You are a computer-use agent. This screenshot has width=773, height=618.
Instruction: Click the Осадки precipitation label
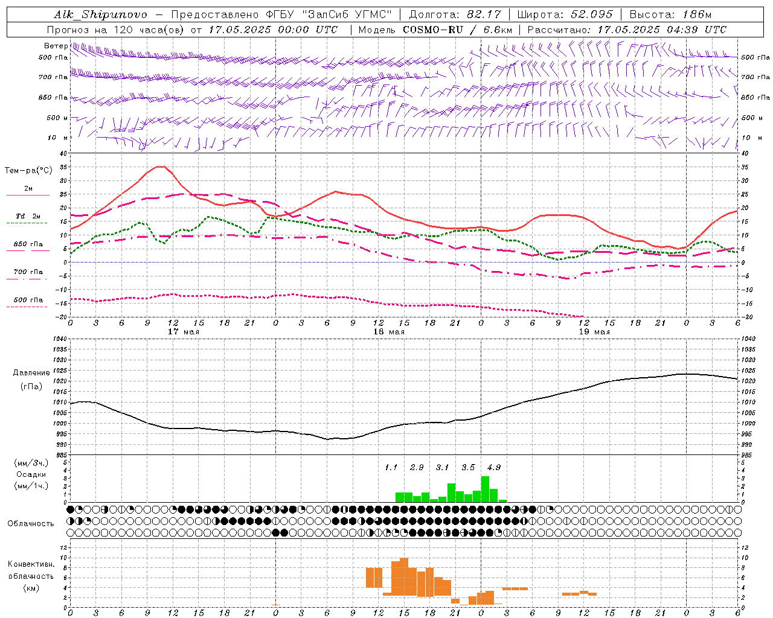click(31, 474)
